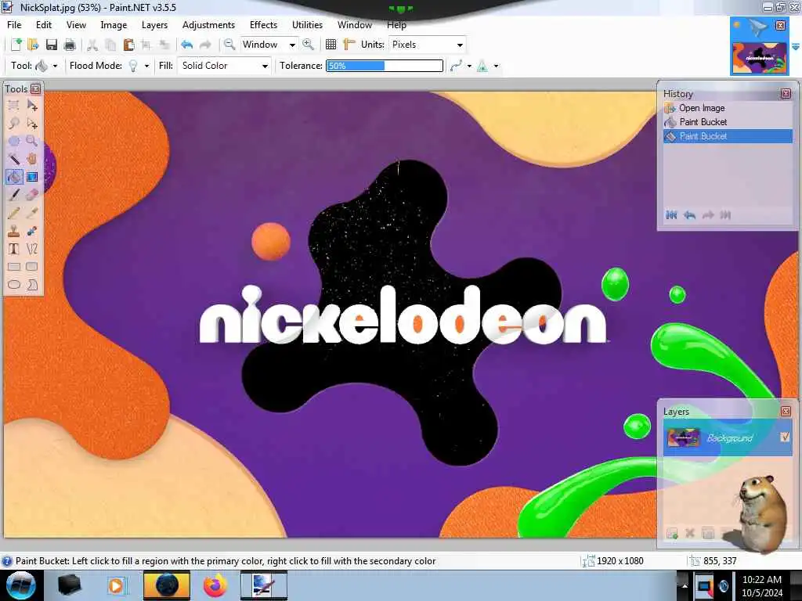
Task: Toggle the rulers icon
Action: [349, 45]
